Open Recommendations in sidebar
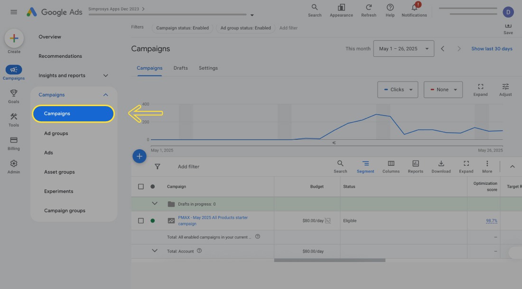Image resolution: width=522 pixels, height=289 pixels. tap(60, 56)
